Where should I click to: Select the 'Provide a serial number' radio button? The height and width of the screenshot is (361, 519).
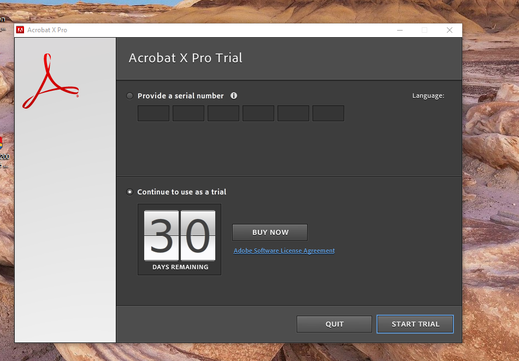[130, 96]
